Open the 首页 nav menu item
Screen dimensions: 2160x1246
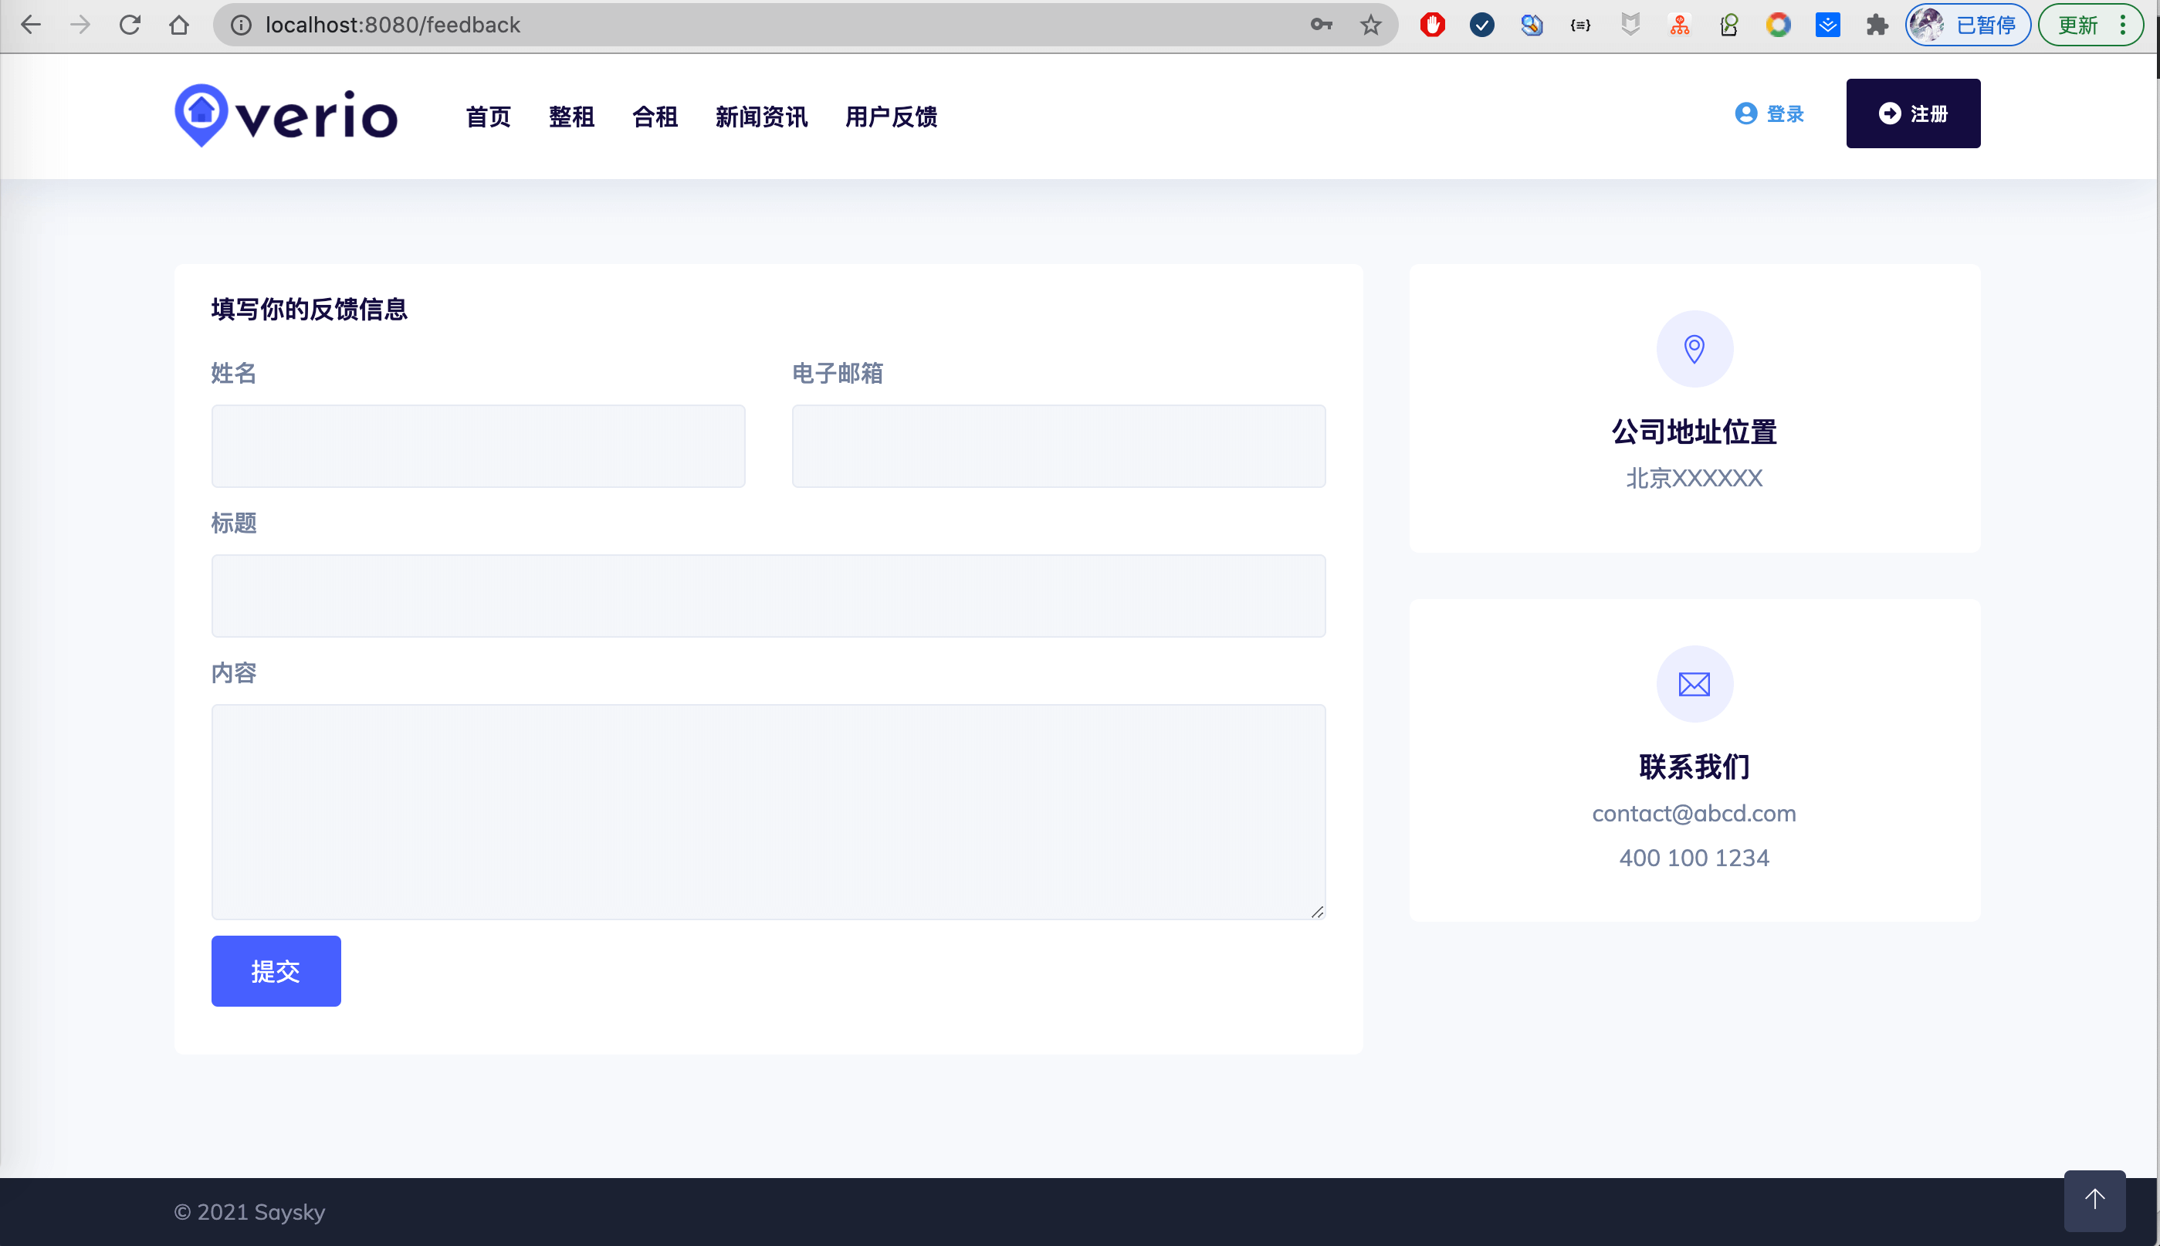click(x=488, y=117)
